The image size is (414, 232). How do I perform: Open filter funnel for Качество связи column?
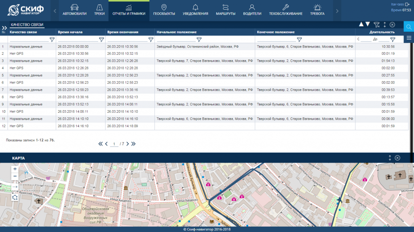(x=52, y=39)
